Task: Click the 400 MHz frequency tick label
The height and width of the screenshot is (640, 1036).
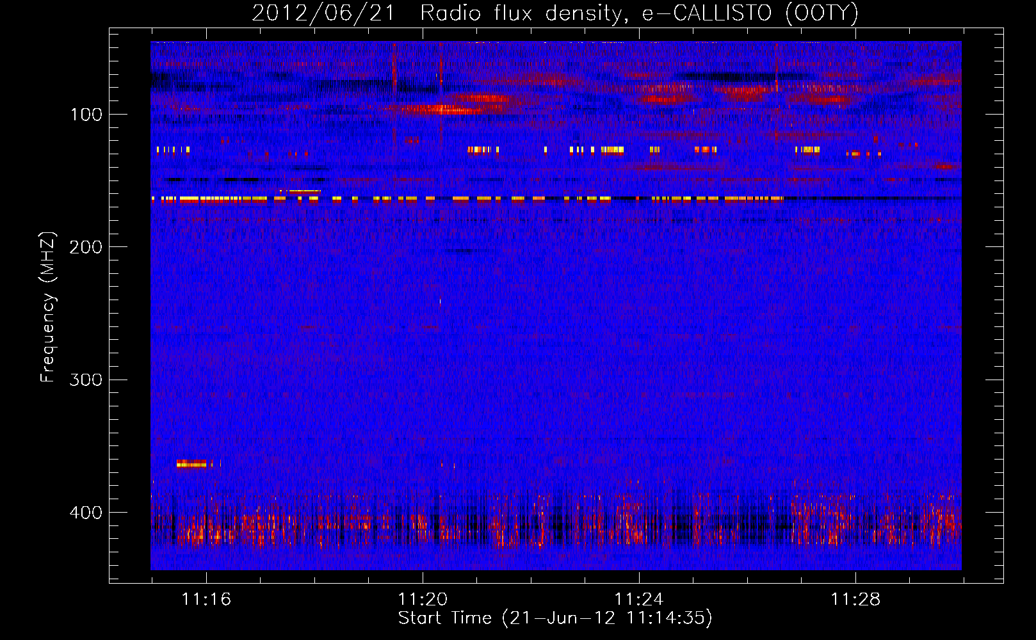Action: coord(86,513)
